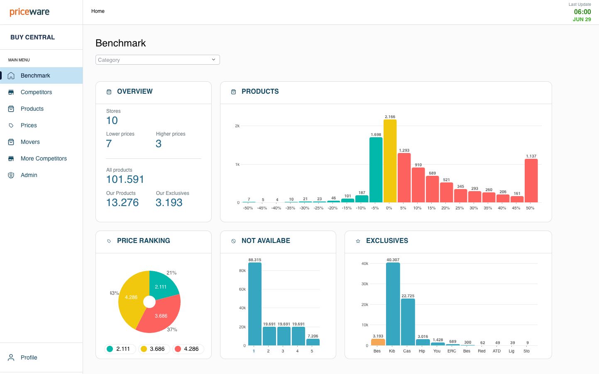
Task: Click the yellow 0% bar in Products chart
Action: pyautogui.click(x=390, y=161)
